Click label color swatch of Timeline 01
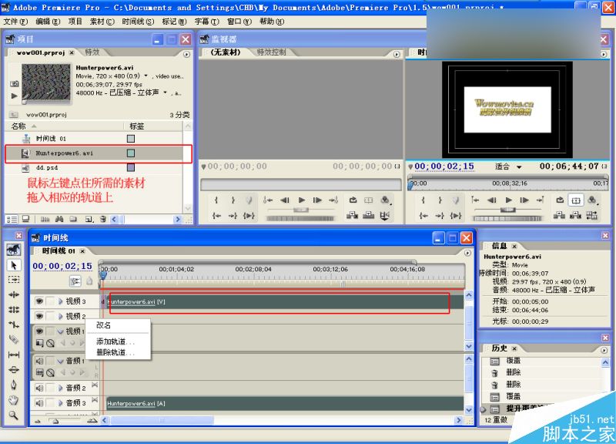The image size is (616, 444). [131, 139]
